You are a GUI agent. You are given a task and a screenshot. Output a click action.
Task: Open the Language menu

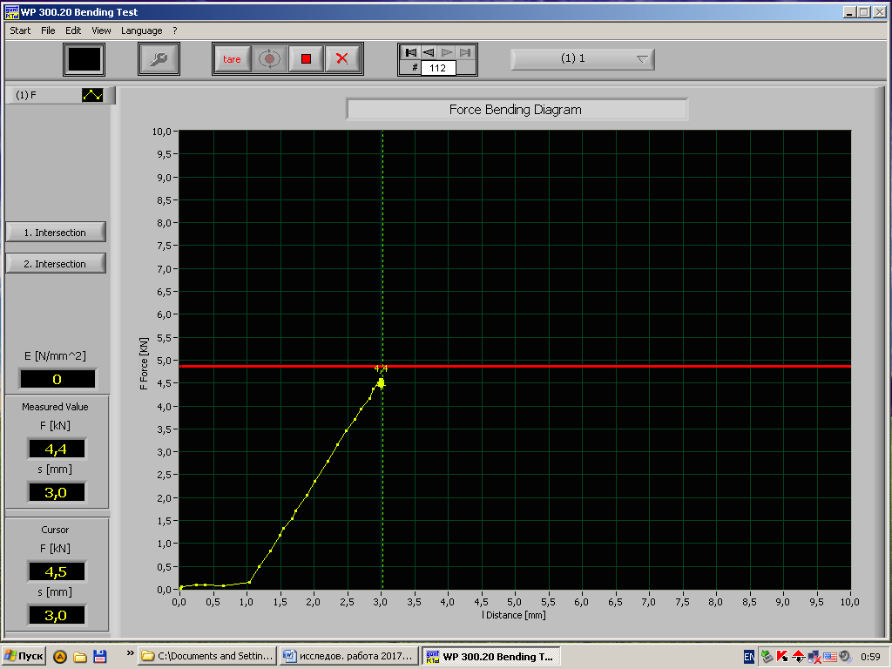(142, 30)
